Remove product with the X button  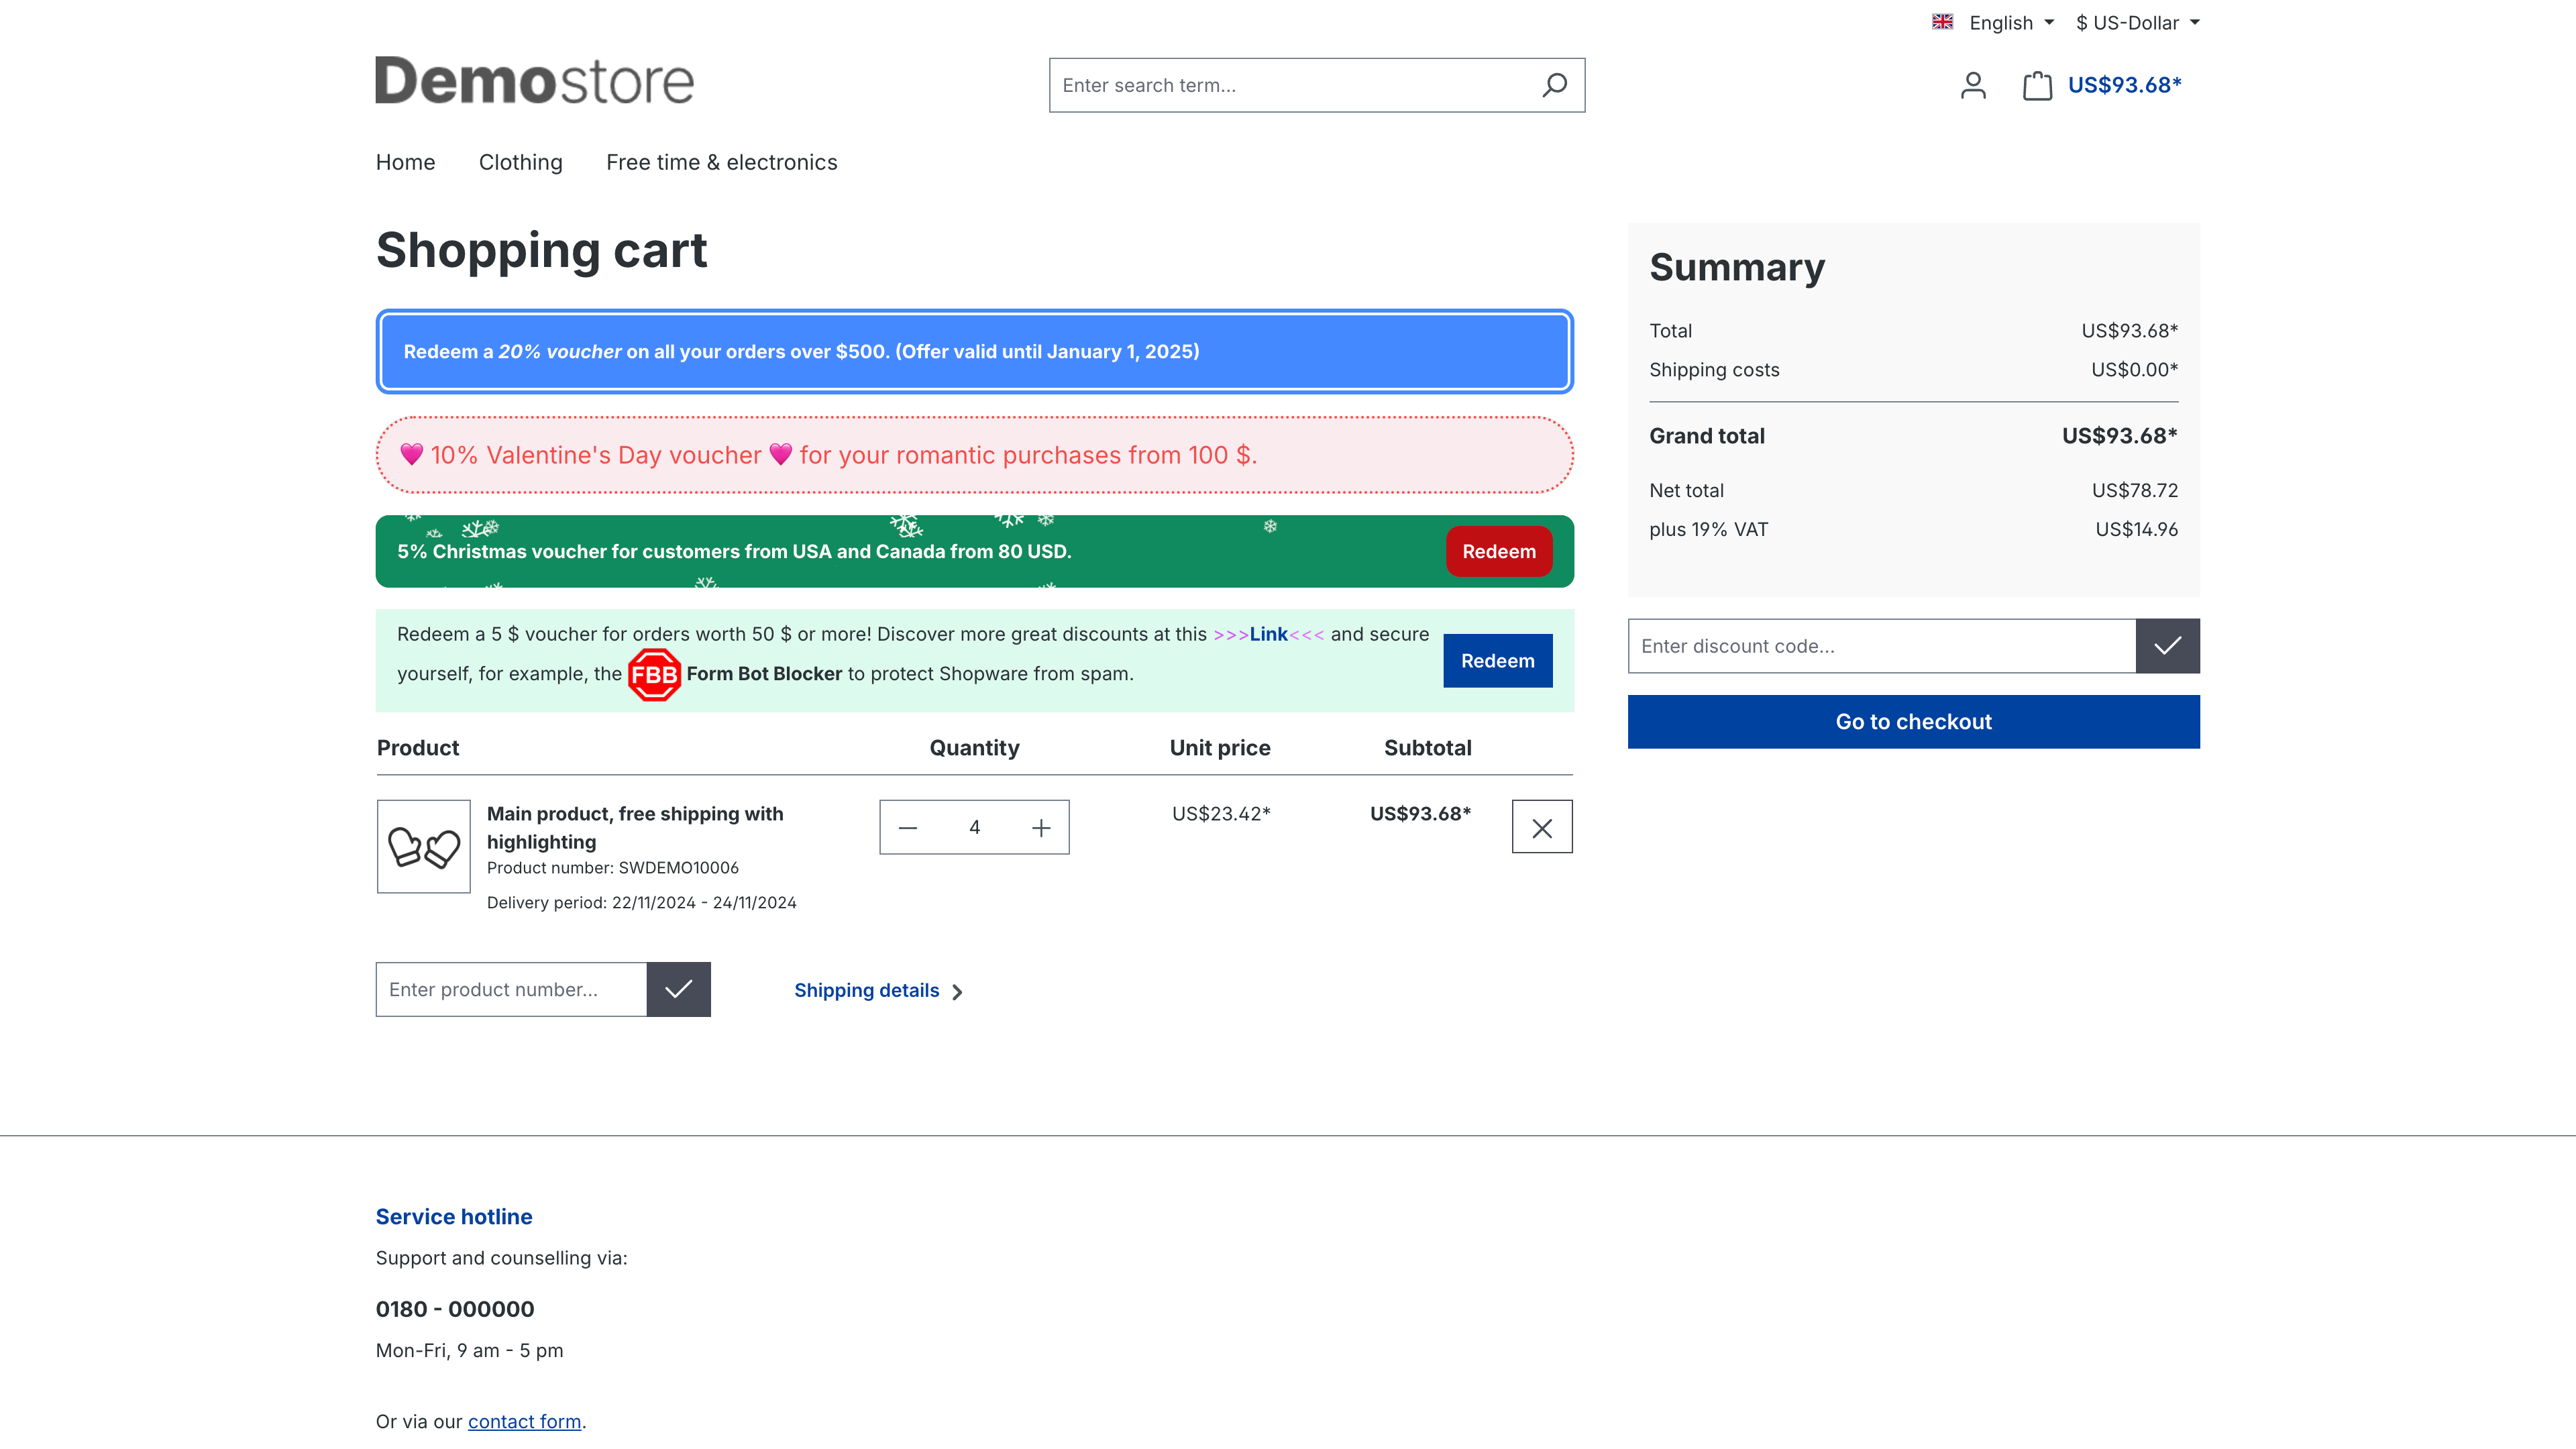1542,827
